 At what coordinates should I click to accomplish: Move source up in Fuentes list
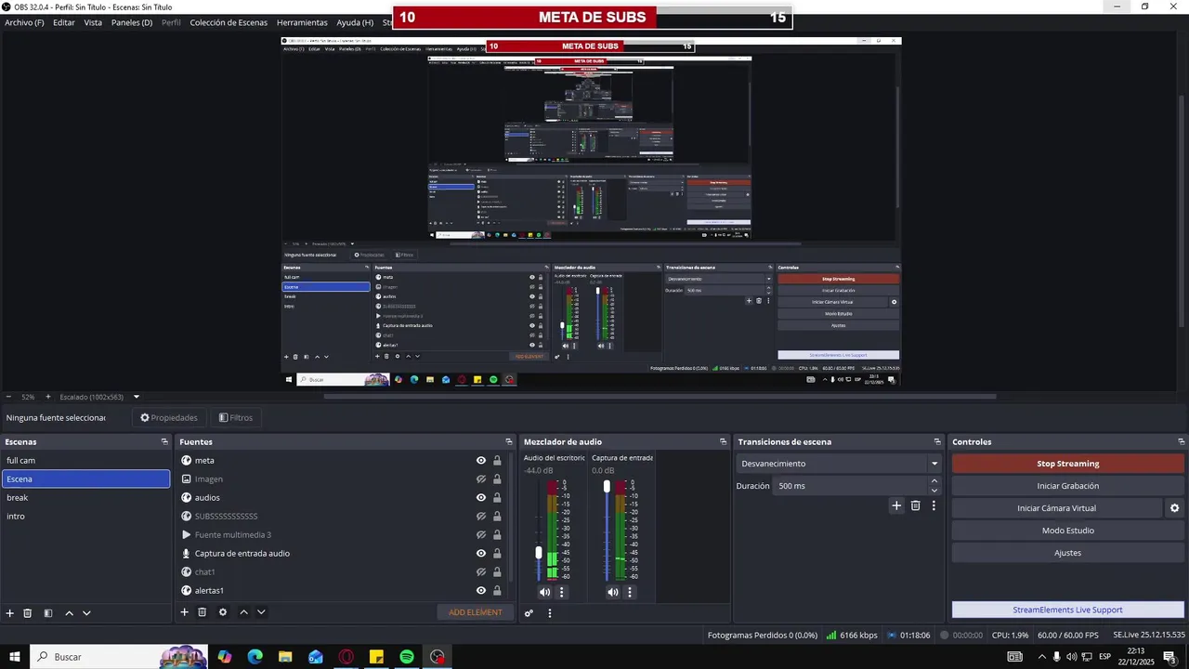point(244,612)
